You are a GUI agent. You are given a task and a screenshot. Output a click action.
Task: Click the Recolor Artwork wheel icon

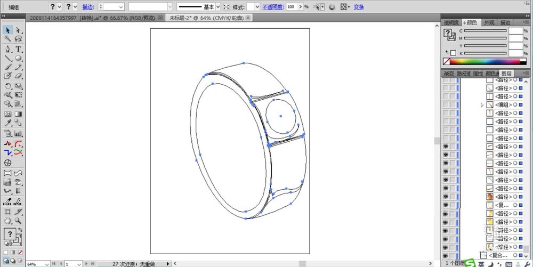coord(332,7)
